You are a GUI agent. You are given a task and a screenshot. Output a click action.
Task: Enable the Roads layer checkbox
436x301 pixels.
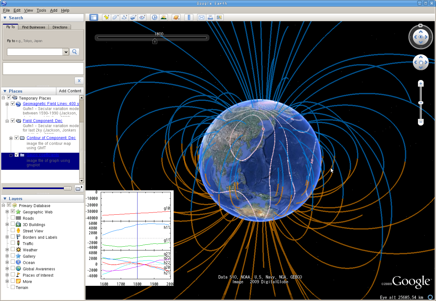point(13,218)
